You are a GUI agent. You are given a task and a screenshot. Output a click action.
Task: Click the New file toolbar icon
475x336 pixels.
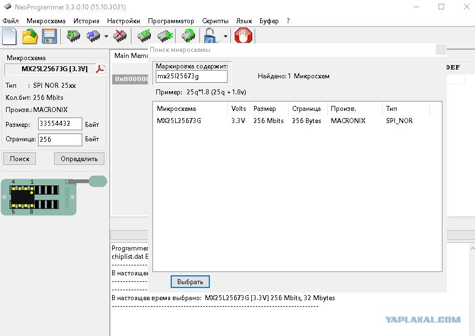[x=9, y=36]
